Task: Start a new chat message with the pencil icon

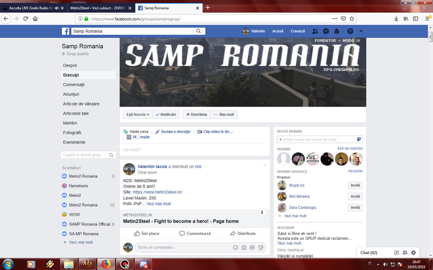Action: 396,252
